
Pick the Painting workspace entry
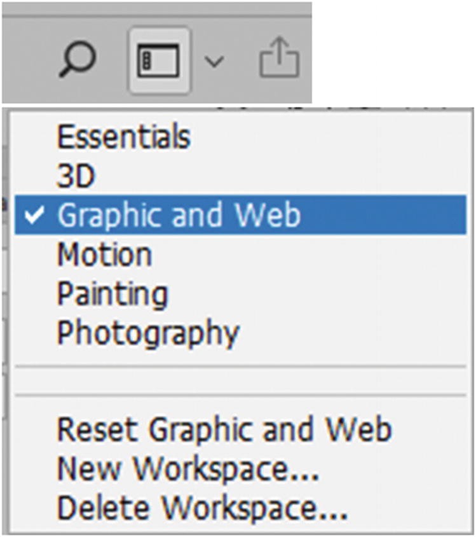coord(113,294)
